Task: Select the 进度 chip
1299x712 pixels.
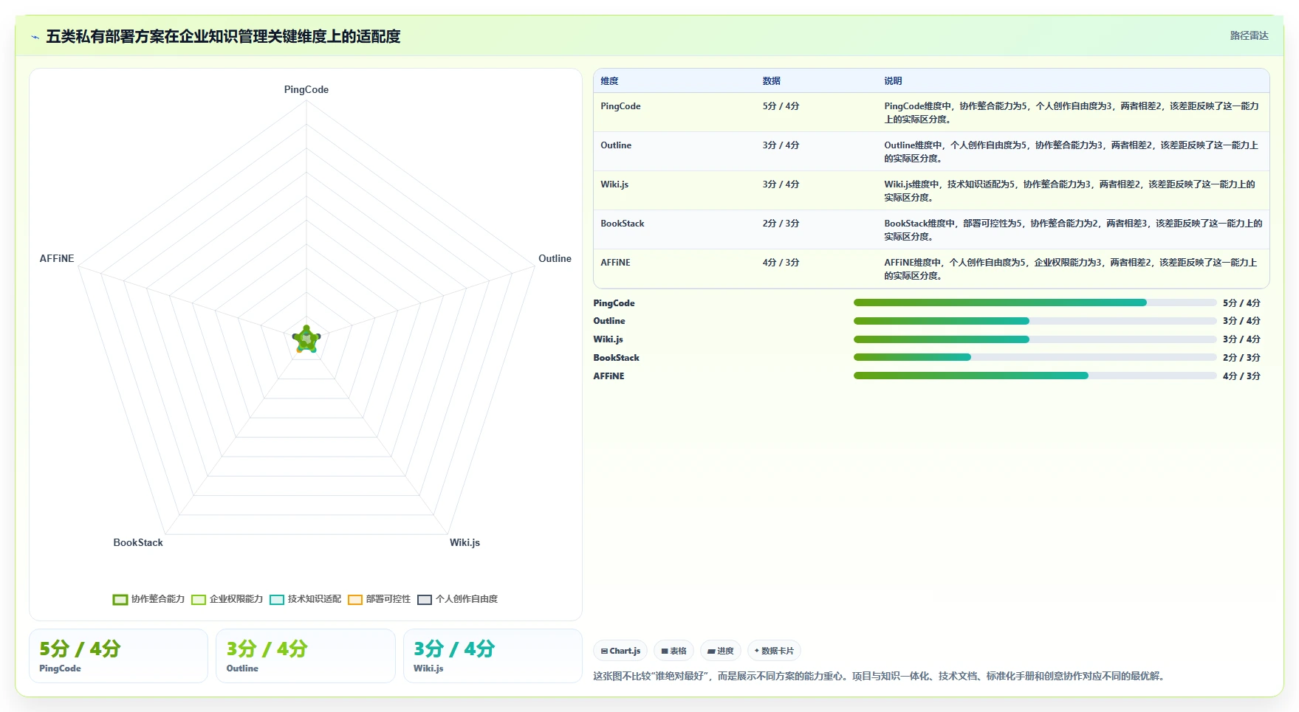Action: pyautogui.click(x=720, y=651)
